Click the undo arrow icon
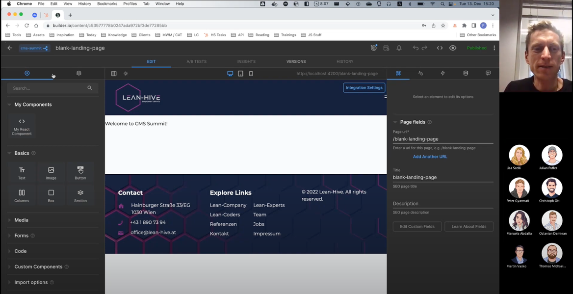 (x=415, y=48)
